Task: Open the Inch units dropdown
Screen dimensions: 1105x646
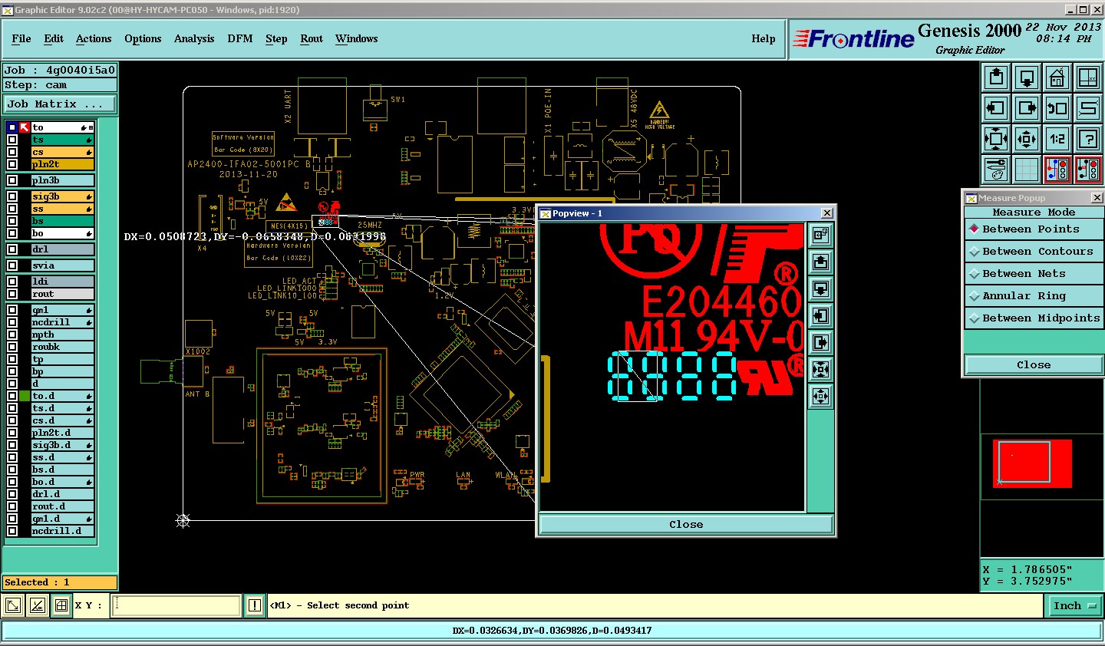Action: [x=1074, y=606]
